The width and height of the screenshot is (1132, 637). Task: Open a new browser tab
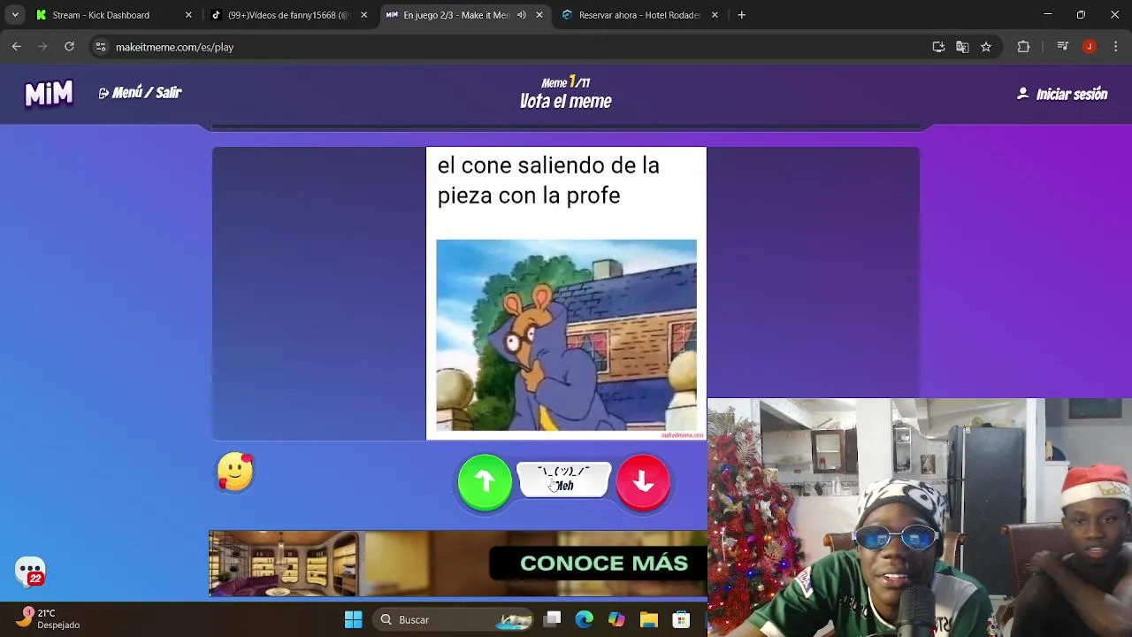pyautogui.click(x=741, y=15)
